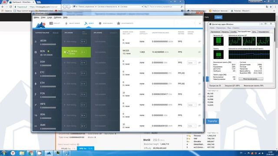Toggle the ETC row eye icon
The image size is (278, 156).
pyautogui.click(x=199, y=73)
